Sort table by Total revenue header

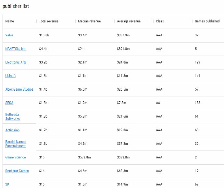pyautogui.click(x=48, y=21)
